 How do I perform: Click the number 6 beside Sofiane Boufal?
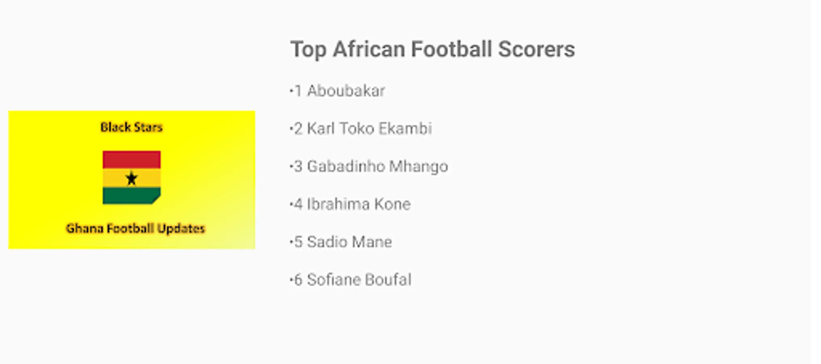click(x=298, y=279)
